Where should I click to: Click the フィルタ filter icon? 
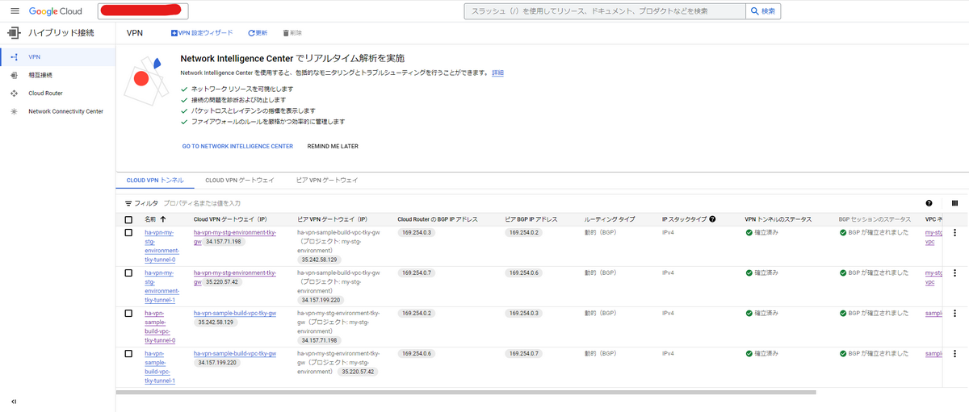128,203
